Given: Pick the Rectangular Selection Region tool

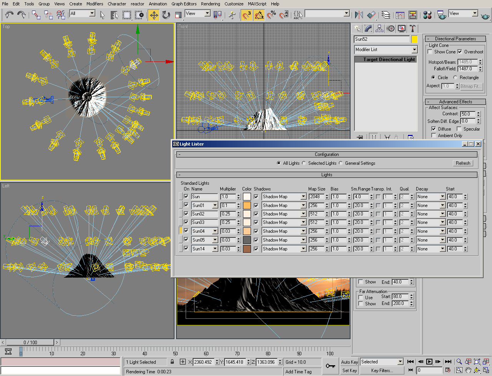Looking at the screenshot, I should [127, 15].
